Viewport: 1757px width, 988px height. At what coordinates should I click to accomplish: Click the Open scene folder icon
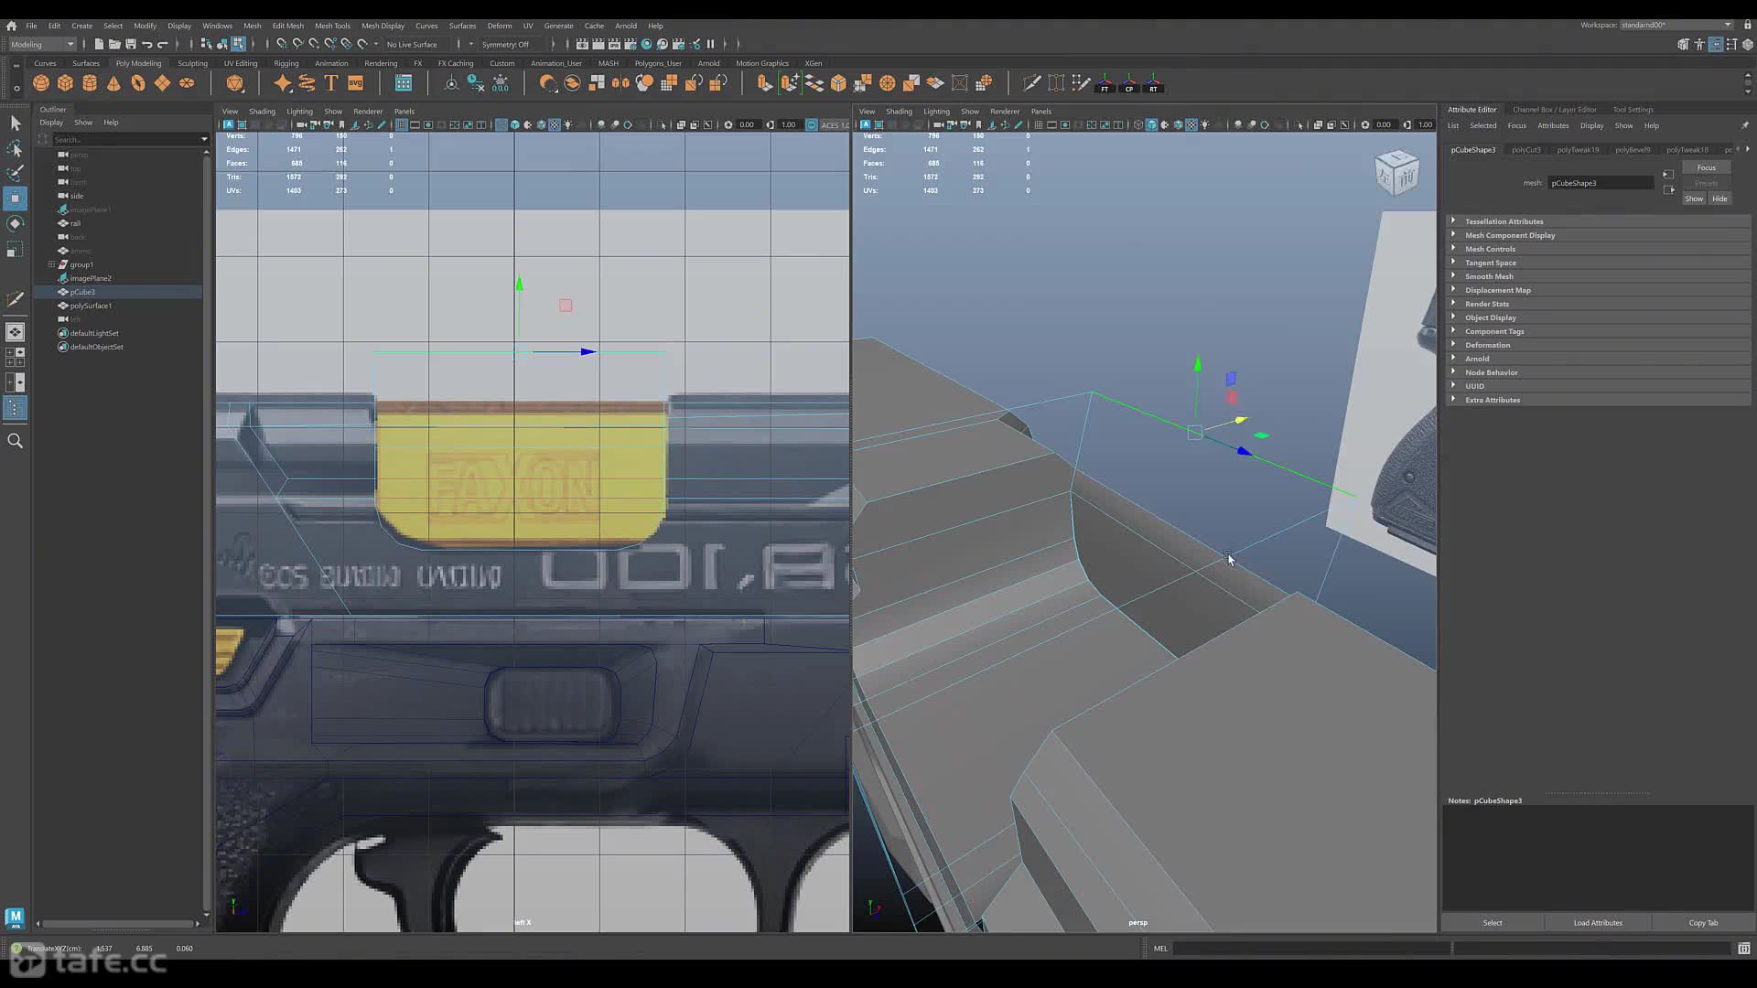(114, 44)
